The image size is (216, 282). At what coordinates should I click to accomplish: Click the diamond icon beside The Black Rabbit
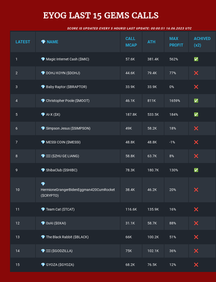point(43,237)
